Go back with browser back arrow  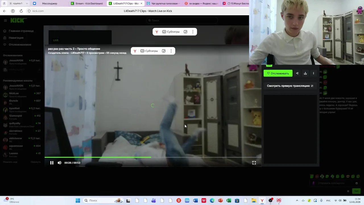[x=4, y=11]
